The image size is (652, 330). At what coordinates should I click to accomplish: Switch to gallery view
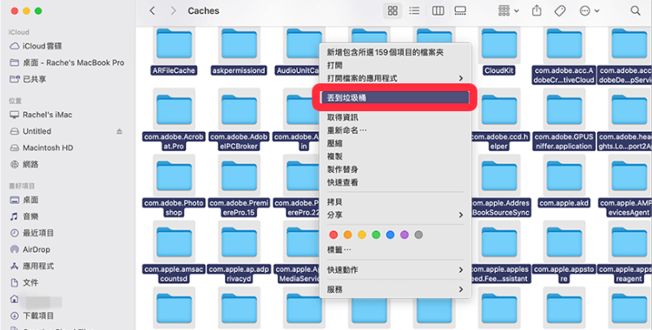[x=460, y=10]
